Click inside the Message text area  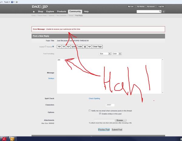coord(109,76)
